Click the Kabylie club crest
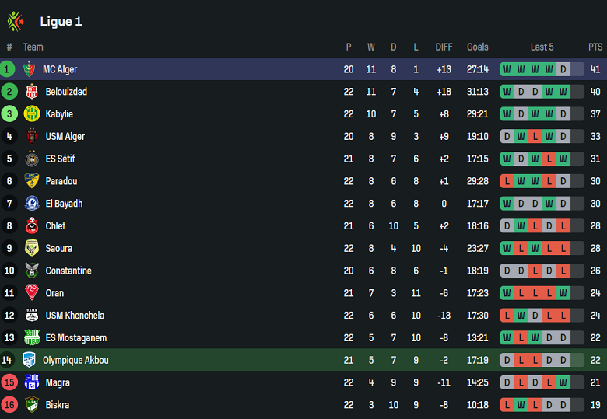607x419 pixels. [x=32, y=114]
